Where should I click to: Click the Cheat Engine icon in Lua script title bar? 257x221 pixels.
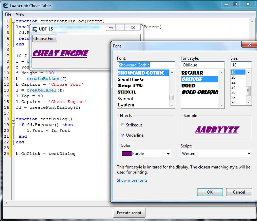pos(5,6)
